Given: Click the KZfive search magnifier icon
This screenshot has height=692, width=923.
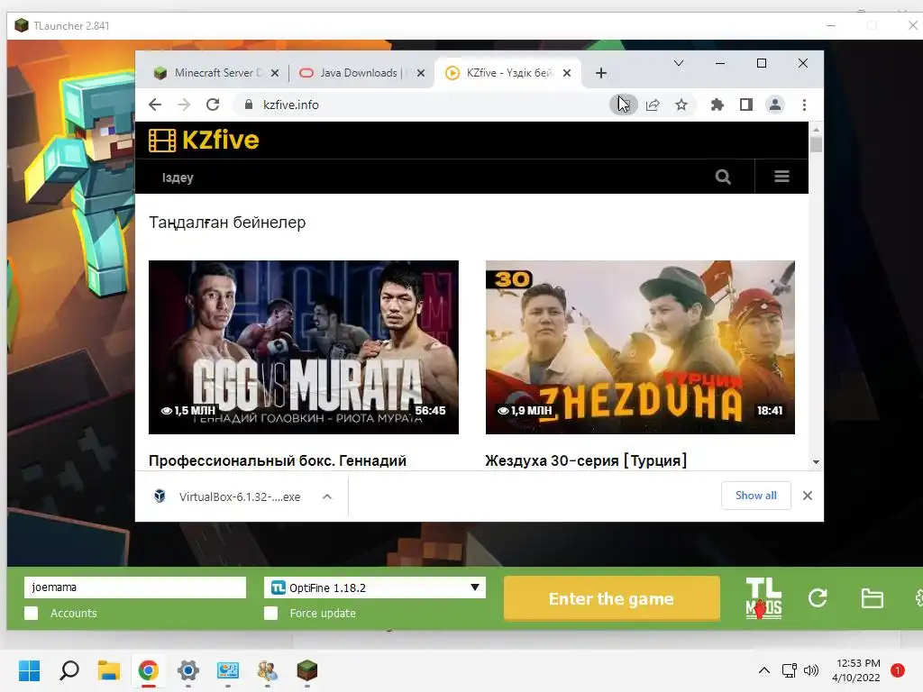Looking at the screenshot, I should 723,177.
